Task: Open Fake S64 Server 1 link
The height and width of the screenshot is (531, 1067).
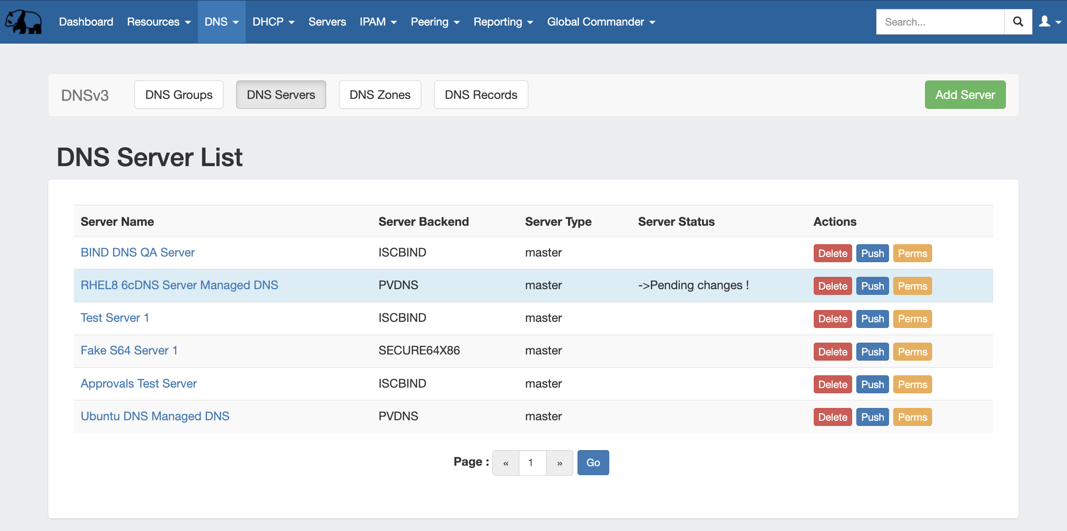Action: [129, 350]
